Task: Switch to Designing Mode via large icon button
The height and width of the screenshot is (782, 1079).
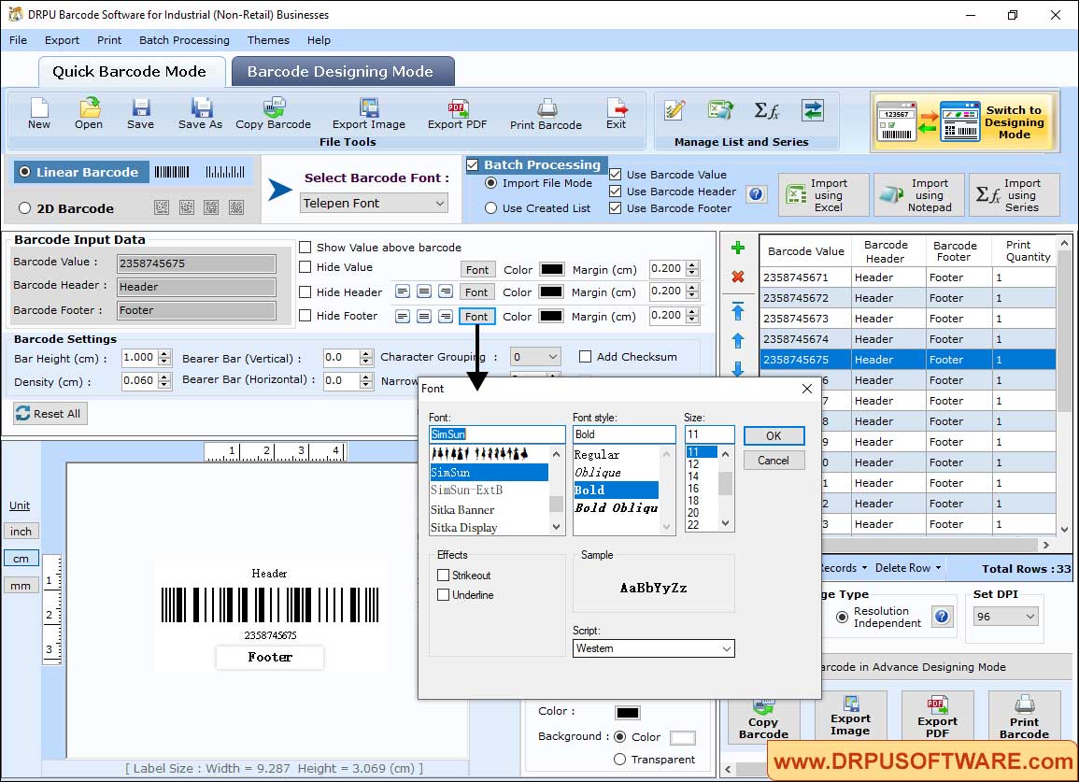Action: tap(963, 121)
